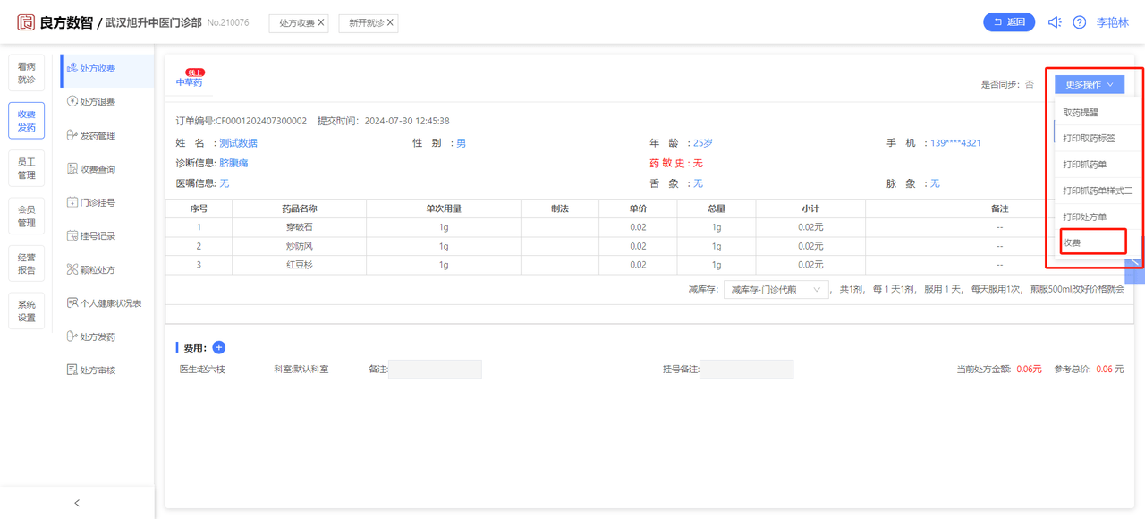The width and height of the screenshot is (1145, 519).
Task: Open the 收费发药 main module
Action: (27, 121)
